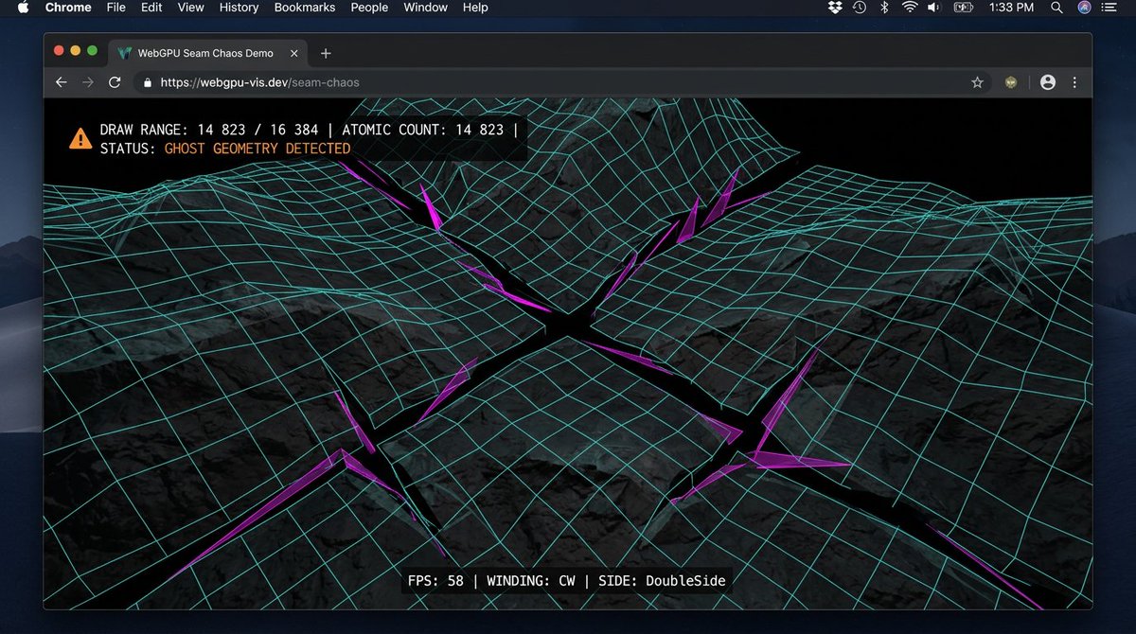Open Time Machine status icon
This screenshot has width=1136, height=634.
[859, 8]
